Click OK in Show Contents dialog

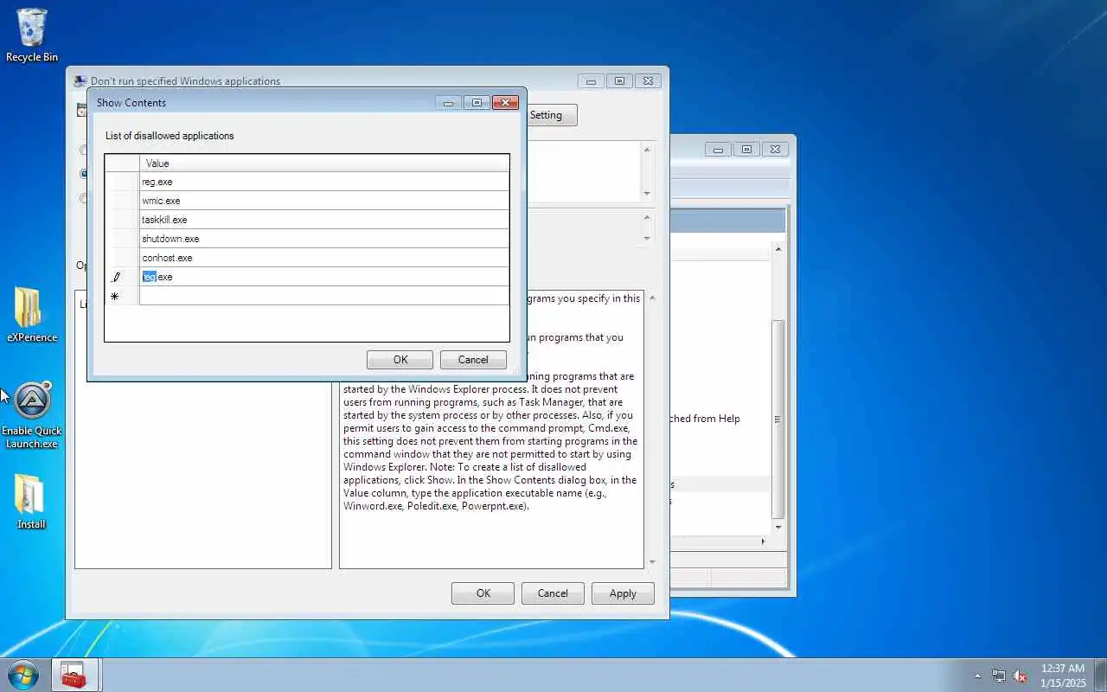[400, 360]
